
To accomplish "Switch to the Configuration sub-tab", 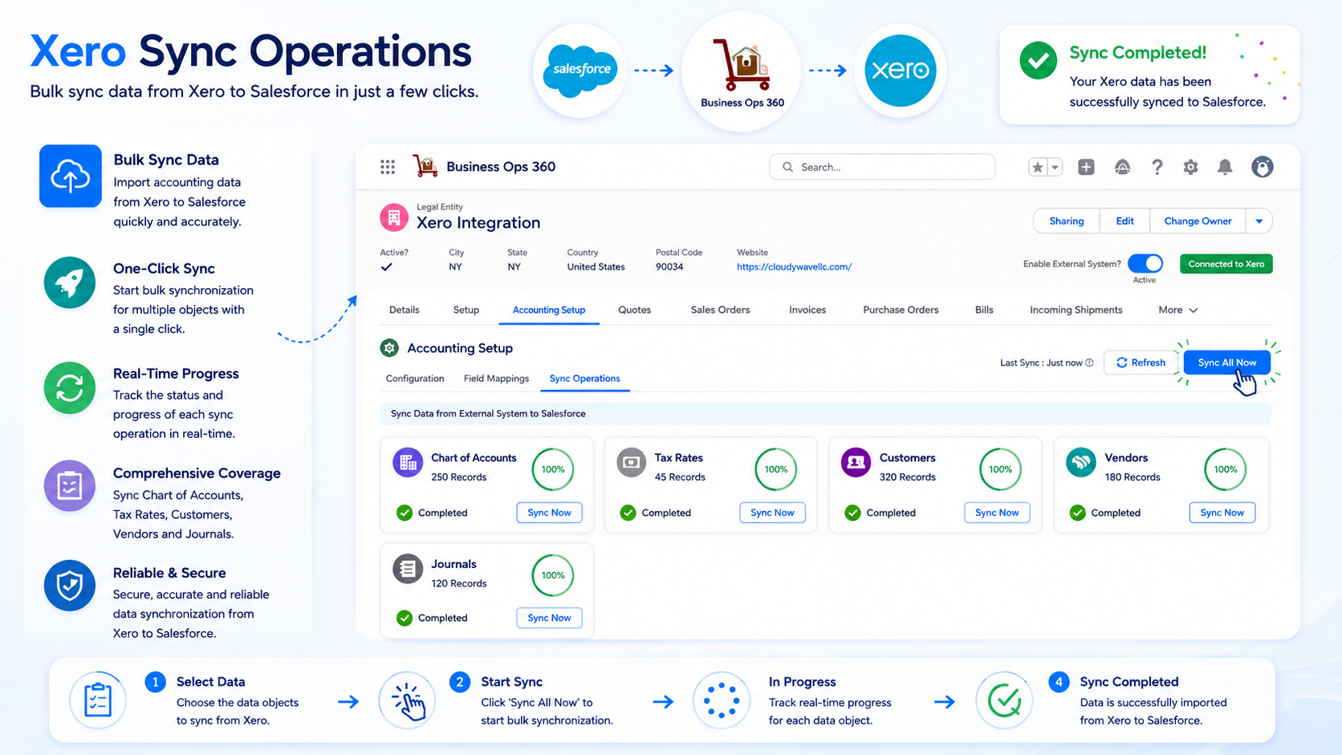I will (x=415, y=379).
